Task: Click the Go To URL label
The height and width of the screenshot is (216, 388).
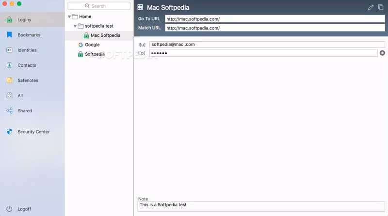Action: tap(149, 19)
